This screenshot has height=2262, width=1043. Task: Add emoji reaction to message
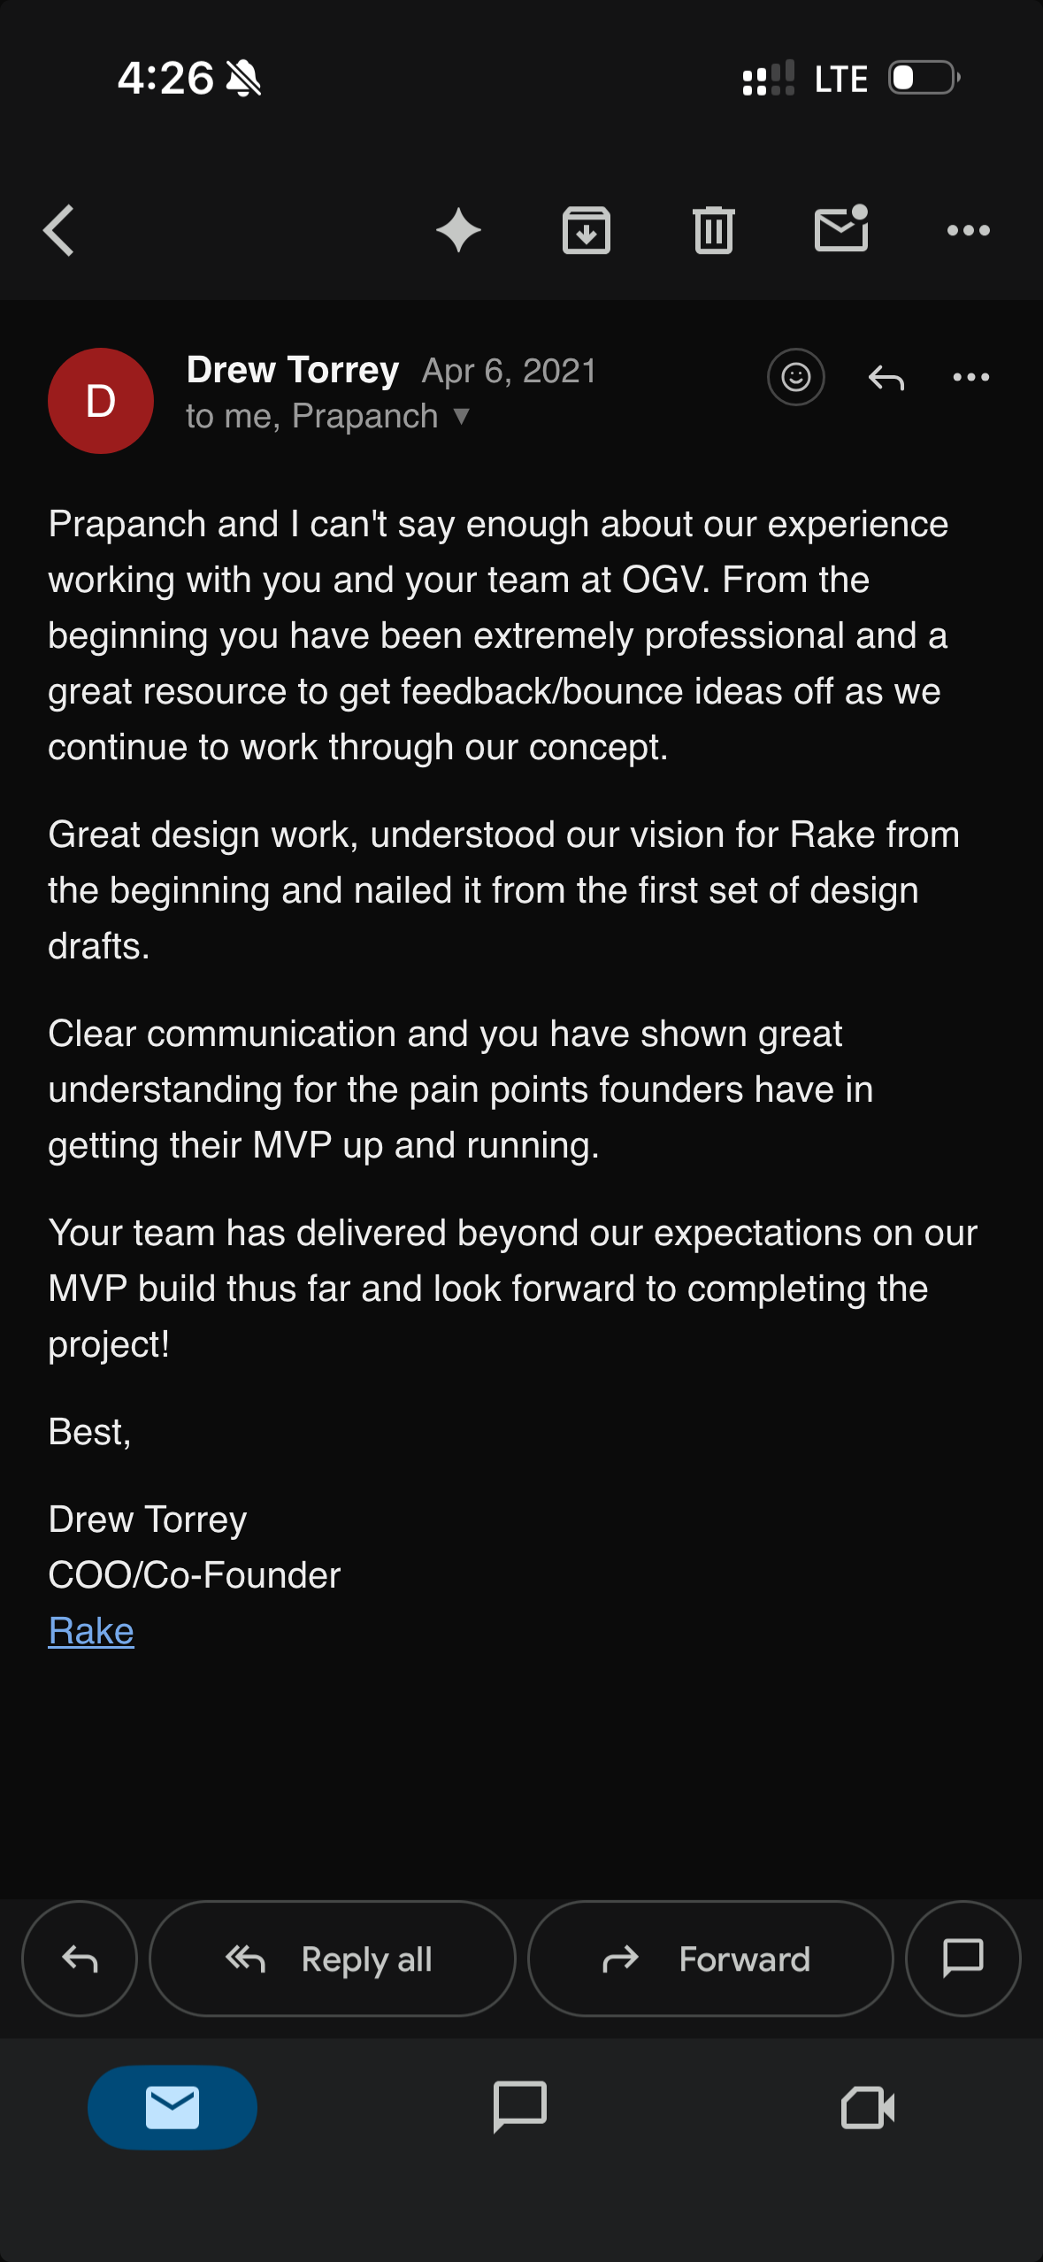point(796,377)
